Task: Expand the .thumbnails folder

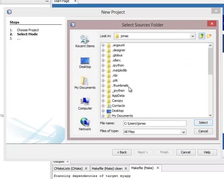Action: coord(103,85)
